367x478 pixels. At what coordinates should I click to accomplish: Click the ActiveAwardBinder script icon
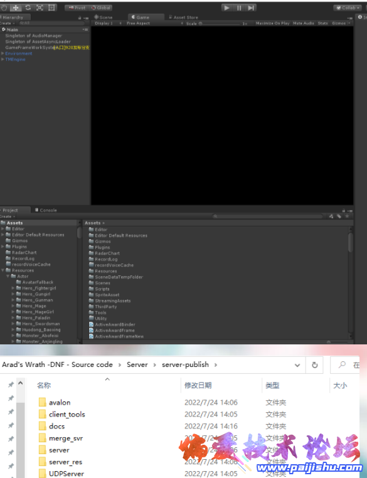(x=91, y=324)
